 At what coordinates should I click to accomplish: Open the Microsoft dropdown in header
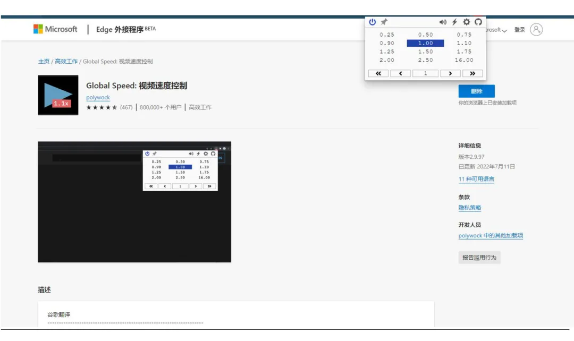(496, 30)
